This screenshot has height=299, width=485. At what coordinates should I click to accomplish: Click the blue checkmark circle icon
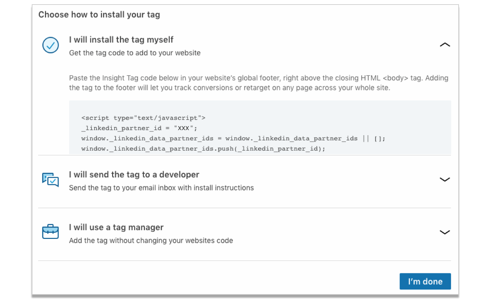click(x=51, y=45)
